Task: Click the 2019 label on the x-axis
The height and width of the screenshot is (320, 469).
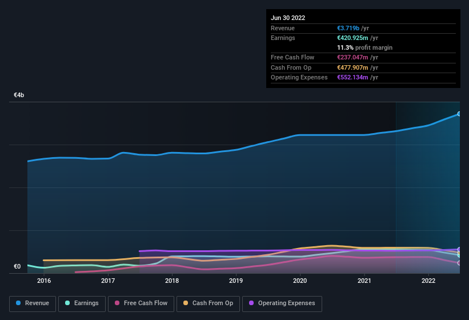Action: (x=236, y=281)
